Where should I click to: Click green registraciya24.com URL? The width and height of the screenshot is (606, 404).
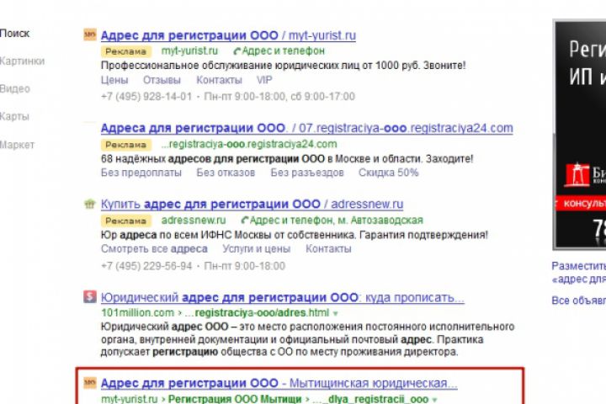pos(249,144)
